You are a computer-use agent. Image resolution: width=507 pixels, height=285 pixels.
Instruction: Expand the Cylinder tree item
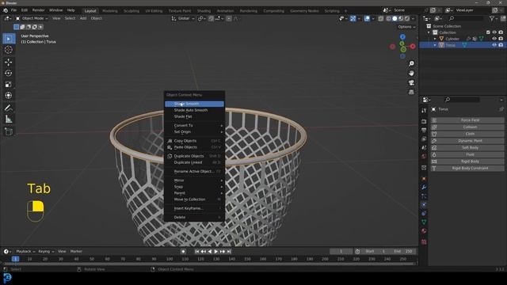pos(435,39)
